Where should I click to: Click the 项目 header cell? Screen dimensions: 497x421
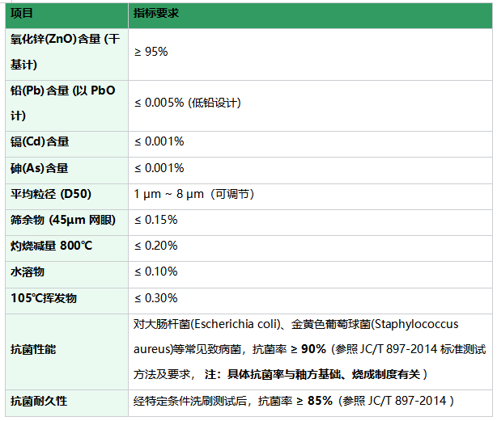[67, 15]
